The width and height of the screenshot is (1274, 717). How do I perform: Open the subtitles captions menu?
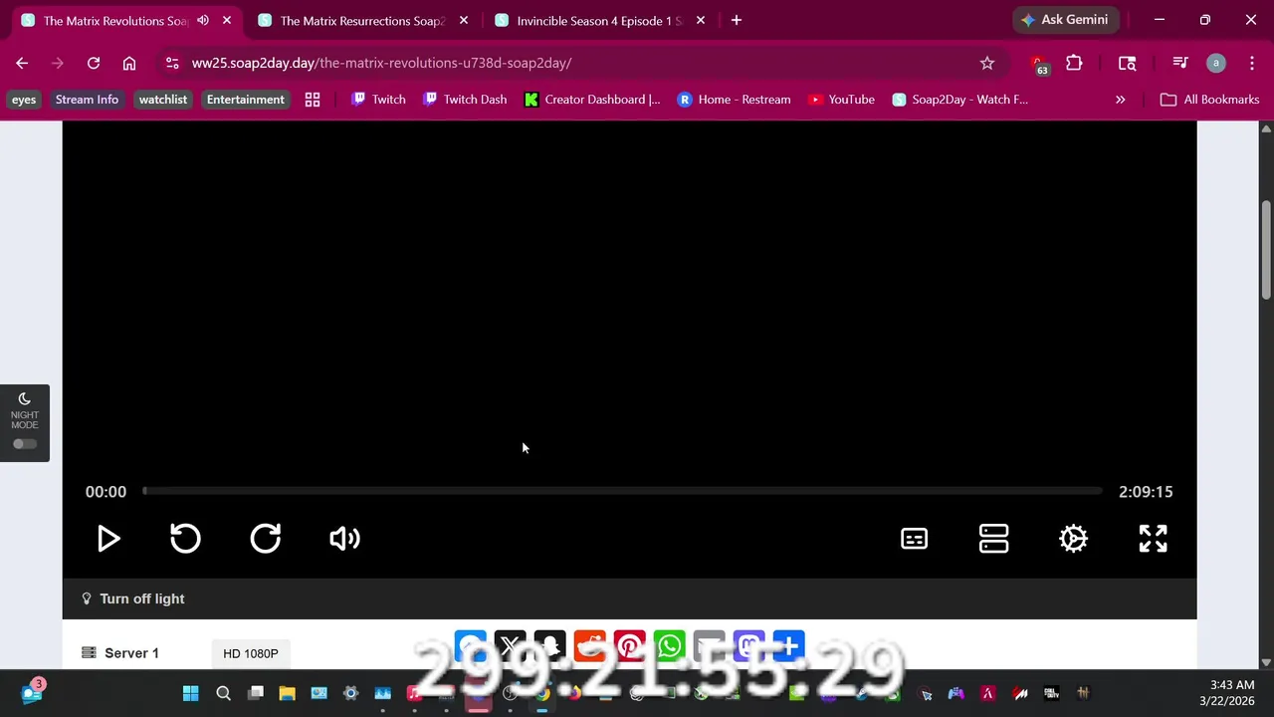(x=914, y=539)
